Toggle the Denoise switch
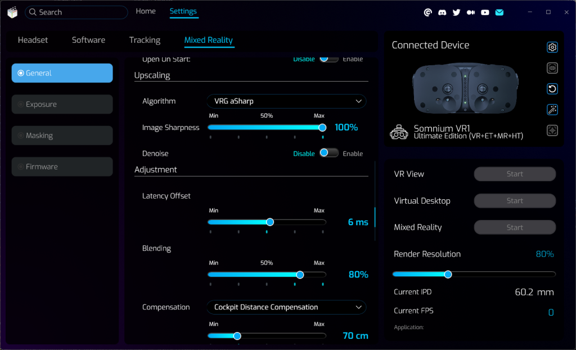The height and width of the screenshot is (350, 576). (328, 153)
